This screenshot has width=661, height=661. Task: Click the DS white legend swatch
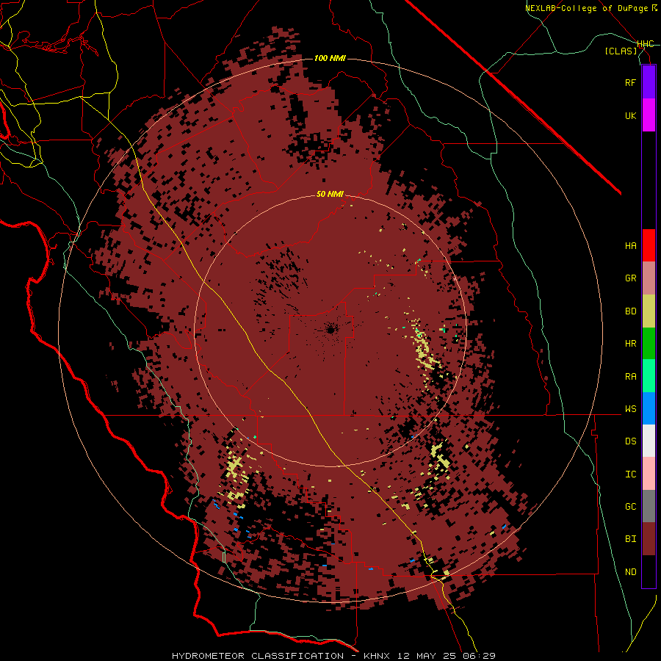click(649, 441)
